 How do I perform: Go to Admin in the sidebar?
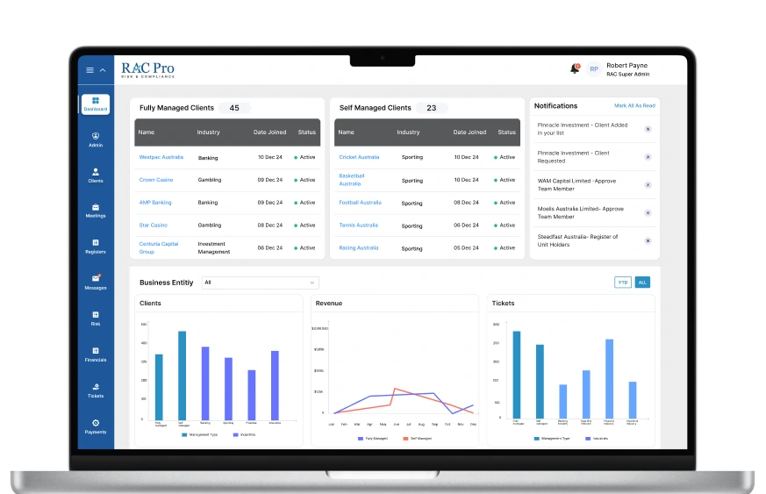click(96, 140)
